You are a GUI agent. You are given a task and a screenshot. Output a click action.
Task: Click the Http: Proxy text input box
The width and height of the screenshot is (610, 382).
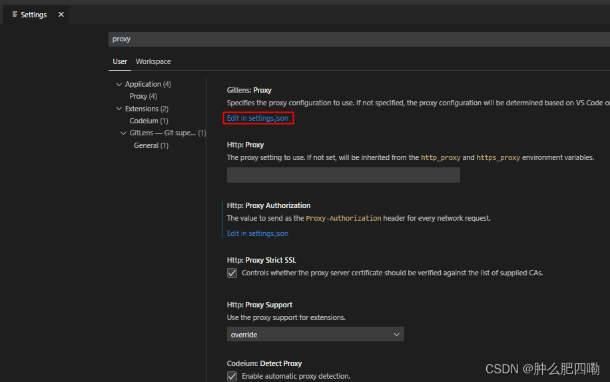point(343,175)
